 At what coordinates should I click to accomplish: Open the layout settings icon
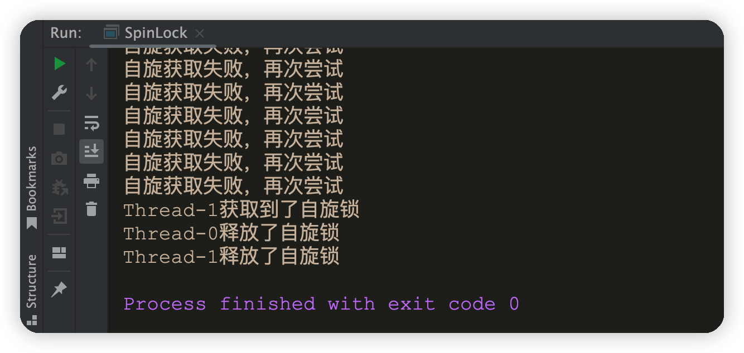pyautogui.click(x=59, y=253)
